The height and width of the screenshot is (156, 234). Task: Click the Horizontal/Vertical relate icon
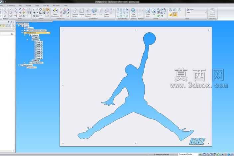coord(34,13)
